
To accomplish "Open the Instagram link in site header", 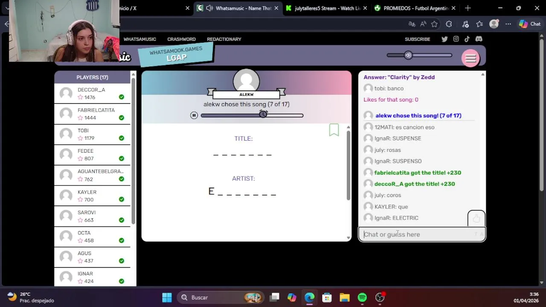I will tap(456, 39).
